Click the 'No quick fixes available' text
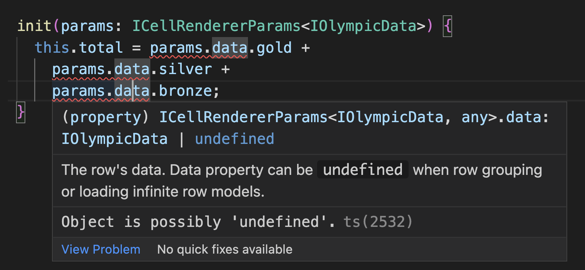The image size is (585, 270). 225,249
